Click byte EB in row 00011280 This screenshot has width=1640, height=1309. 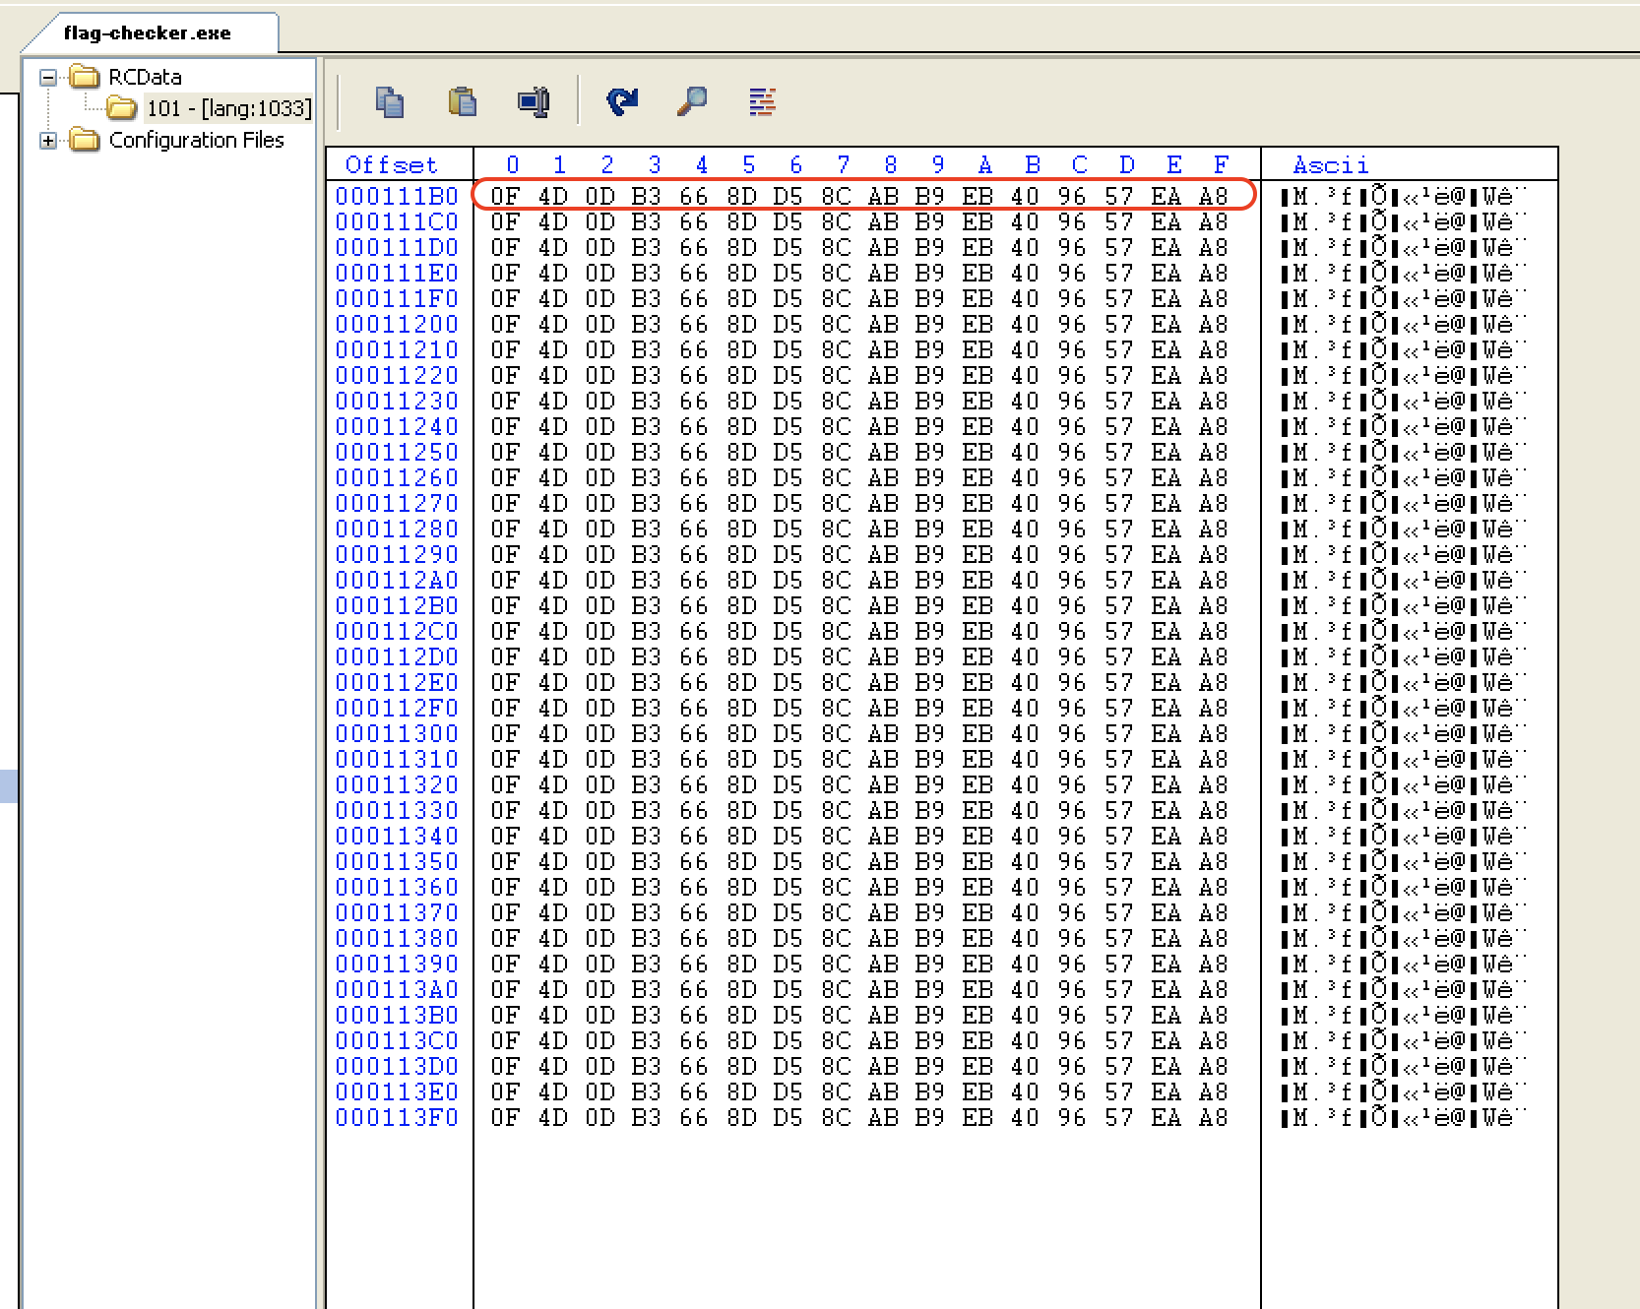click(978, 529)
